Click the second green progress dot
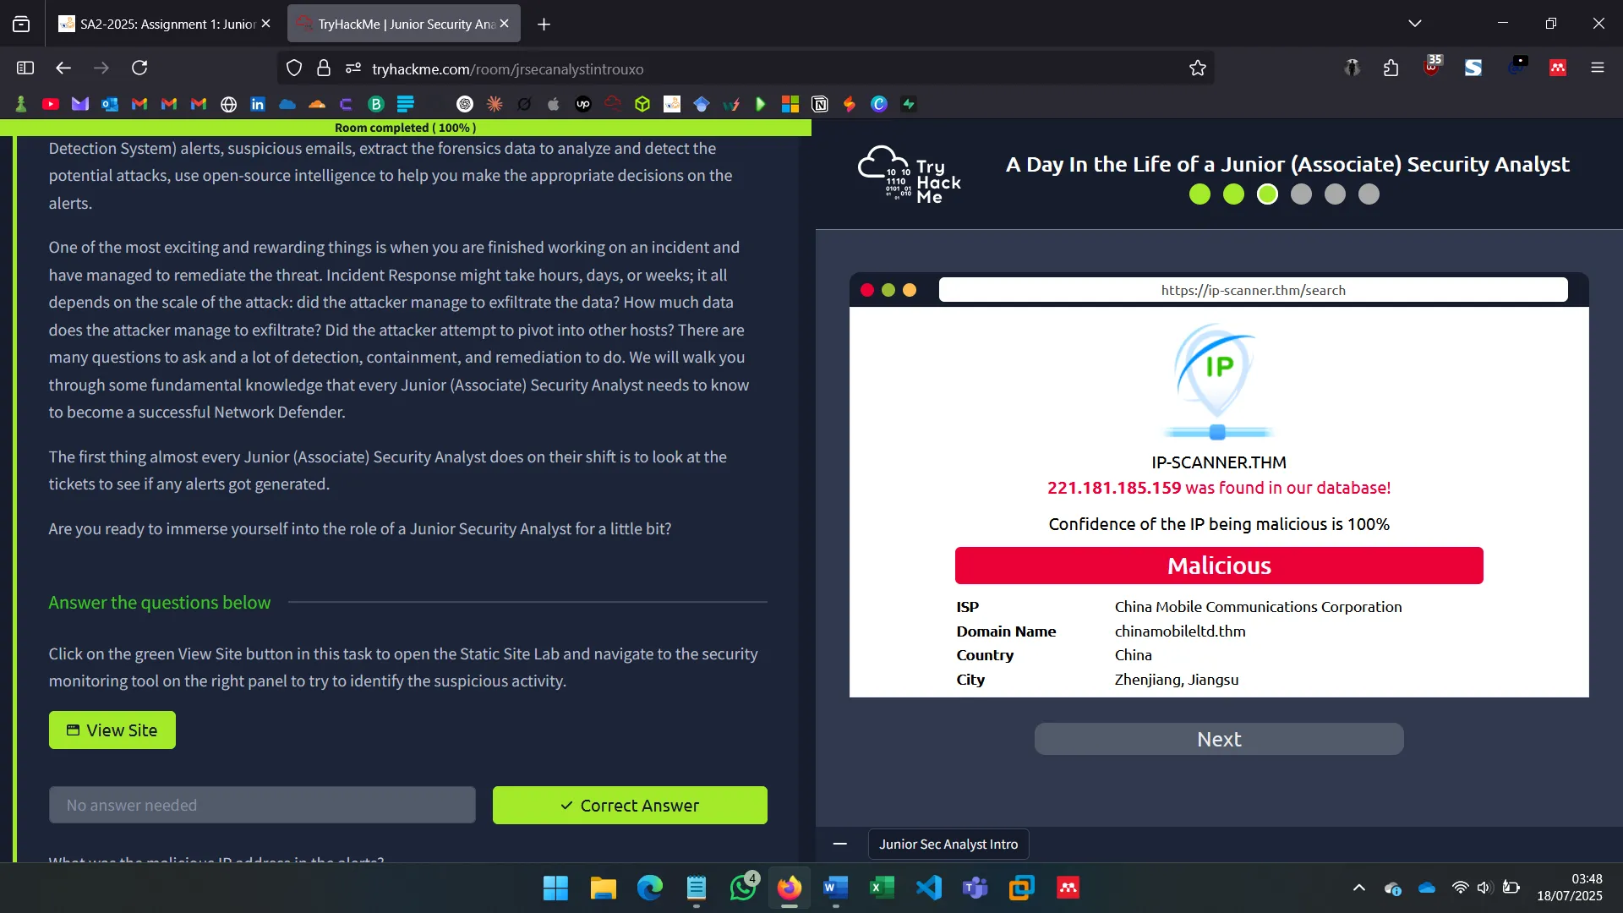Screen dimensions: 1623x913 (1233, 194)
